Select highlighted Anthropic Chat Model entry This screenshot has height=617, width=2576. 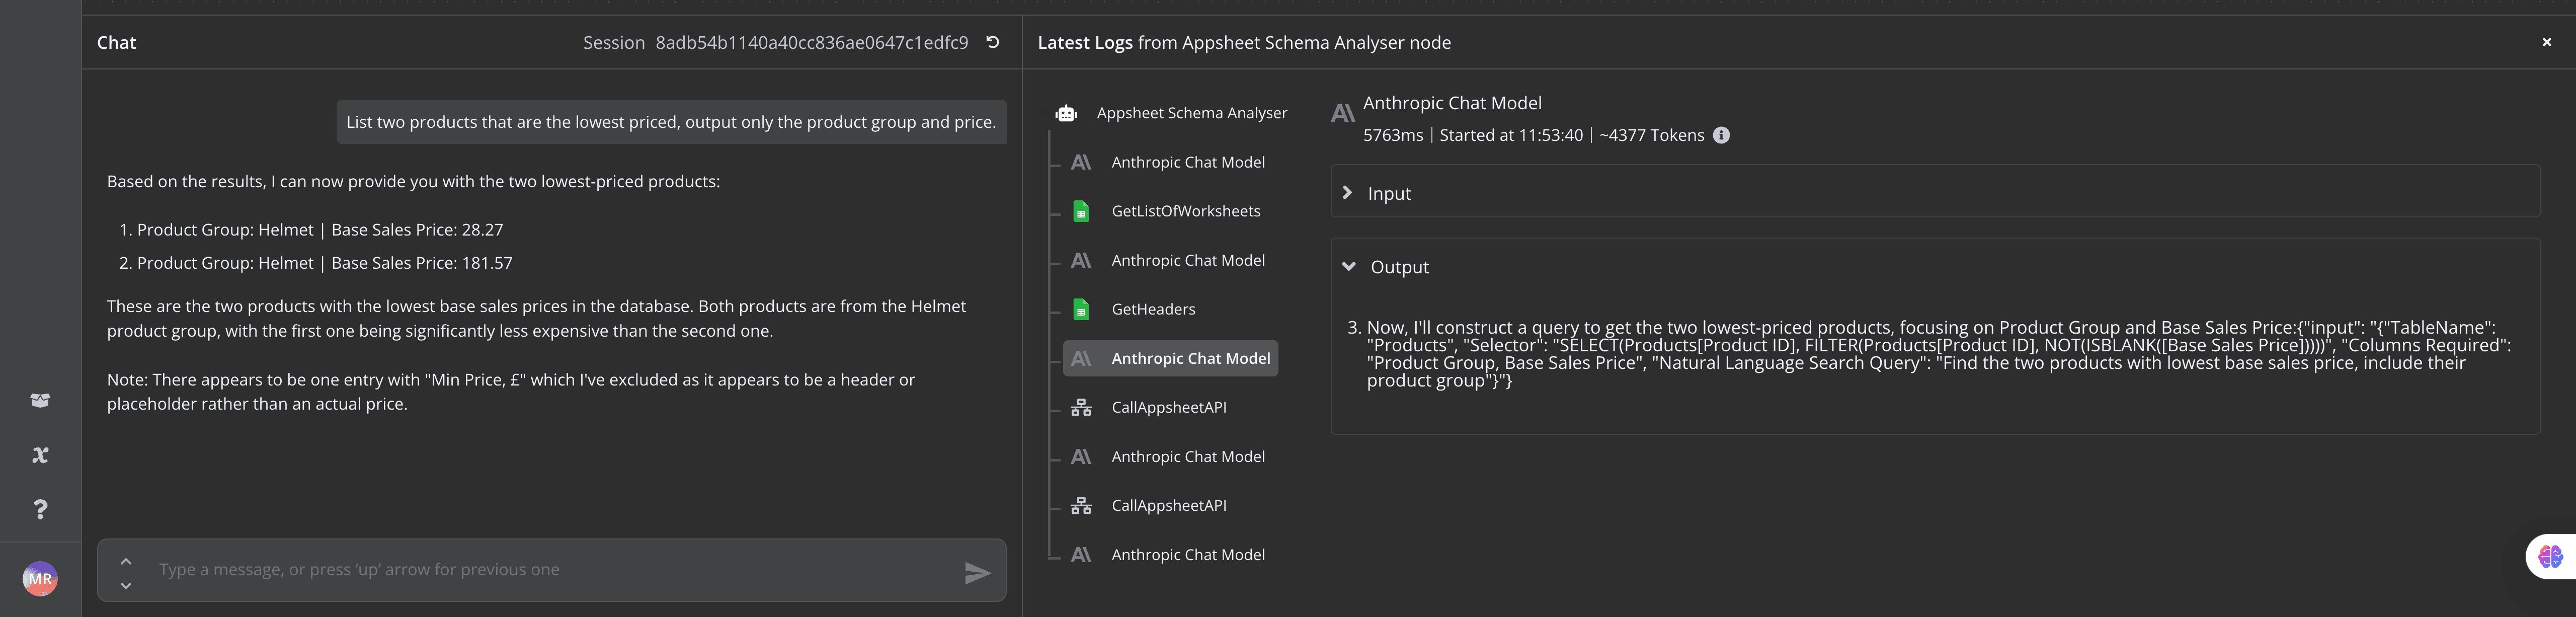(1171, 358)
